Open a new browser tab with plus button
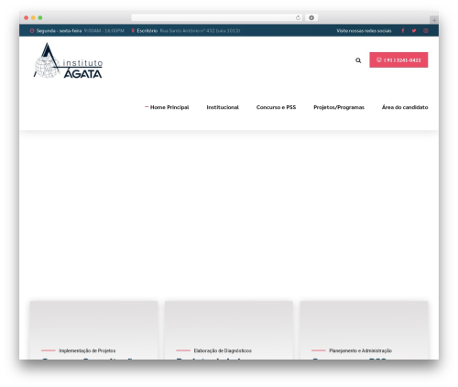The image size is (458, 387). [x=434, y=20]
